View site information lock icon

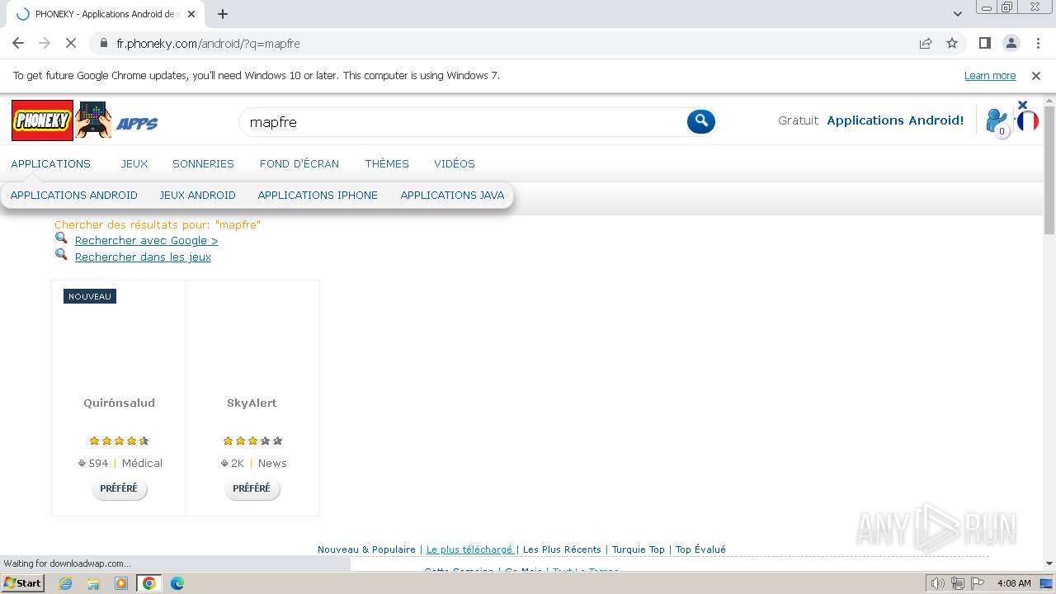pos(103,43)
